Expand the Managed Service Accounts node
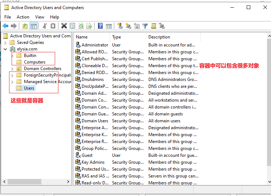This screenshot has width=271, height=196. [12, 82]
